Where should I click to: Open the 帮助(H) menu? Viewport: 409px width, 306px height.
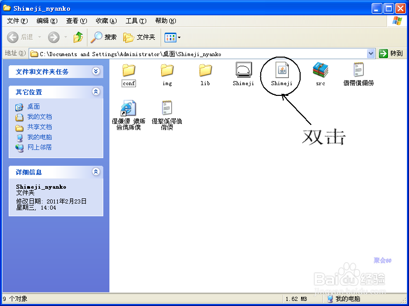(x=165, y=21)
